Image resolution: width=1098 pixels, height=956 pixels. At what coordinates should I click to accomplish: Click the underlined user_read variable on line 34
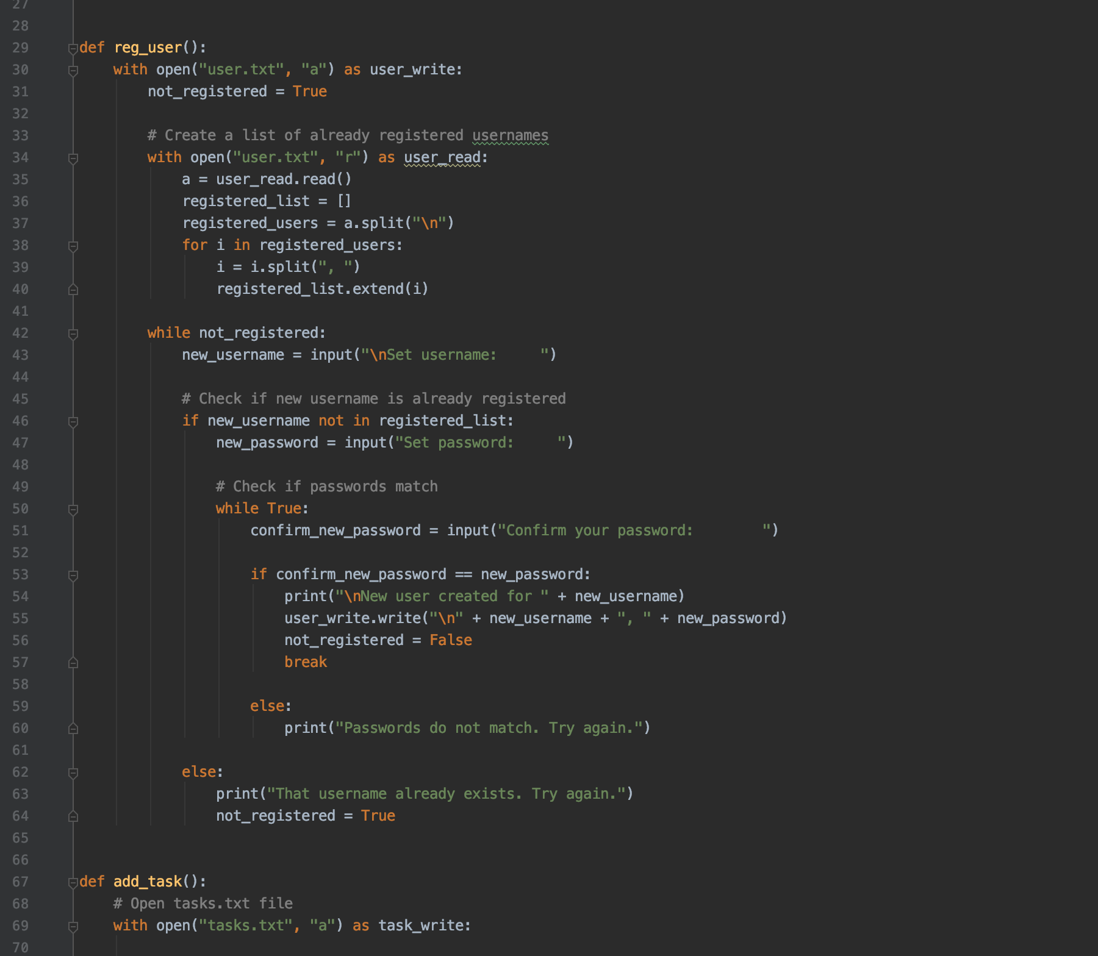442,157
